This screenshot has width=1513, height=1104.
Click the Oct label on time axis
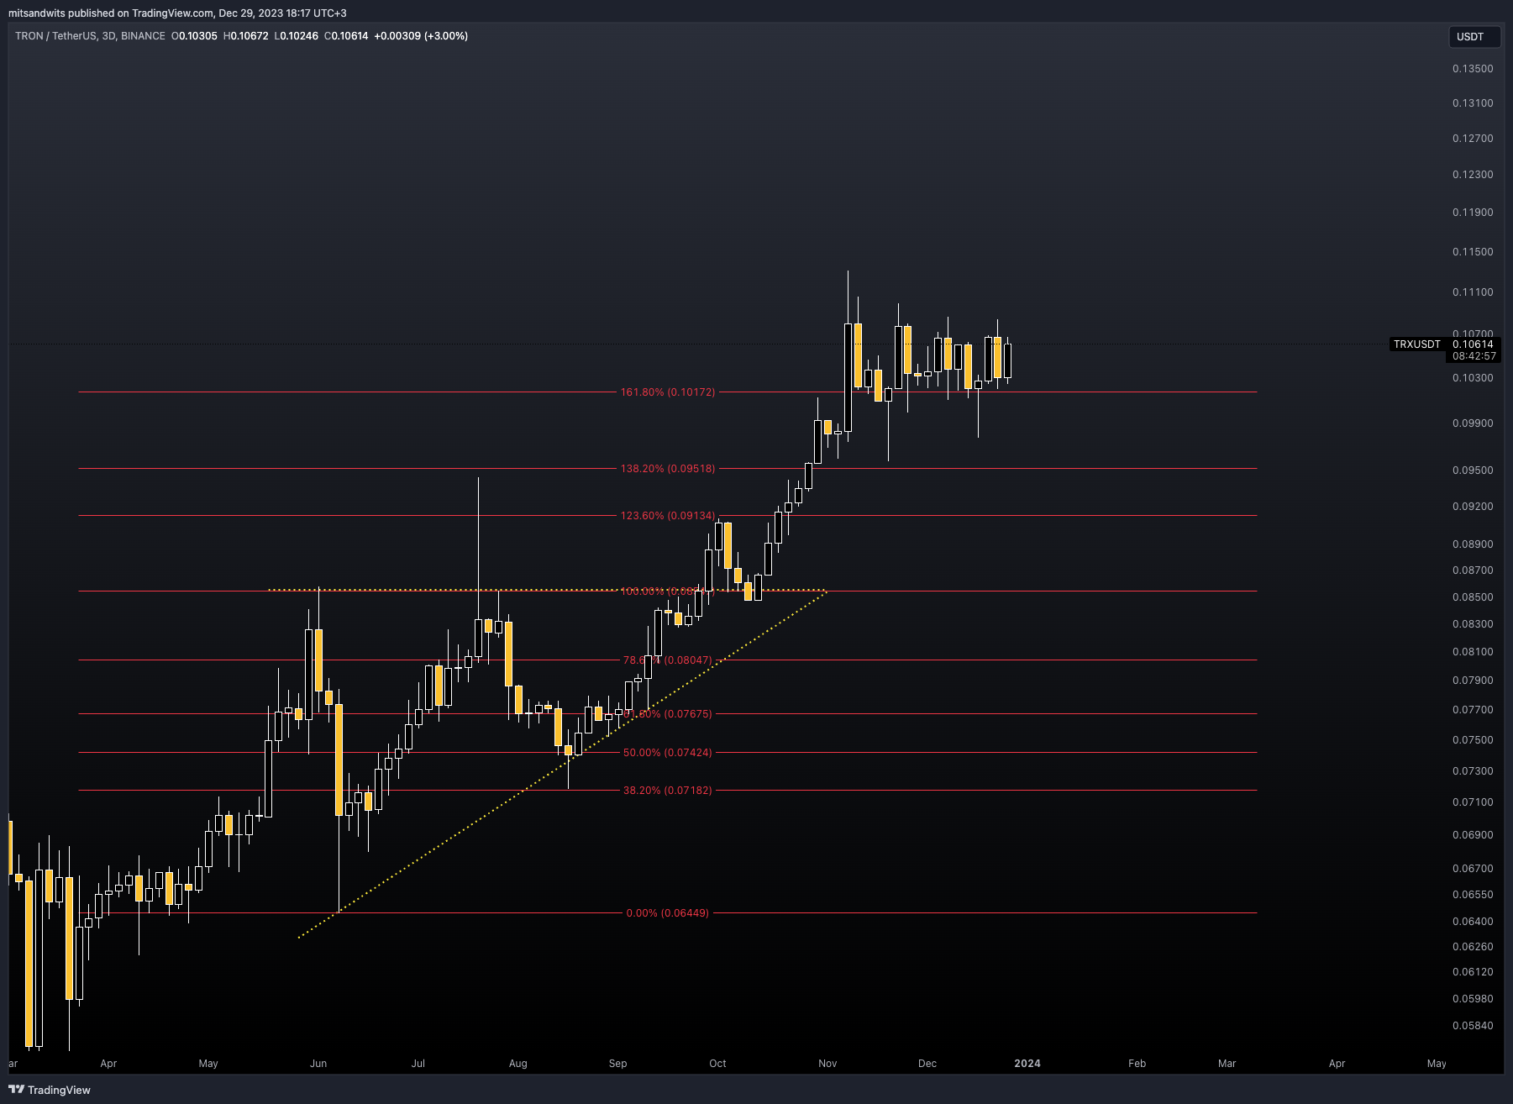717,1064
